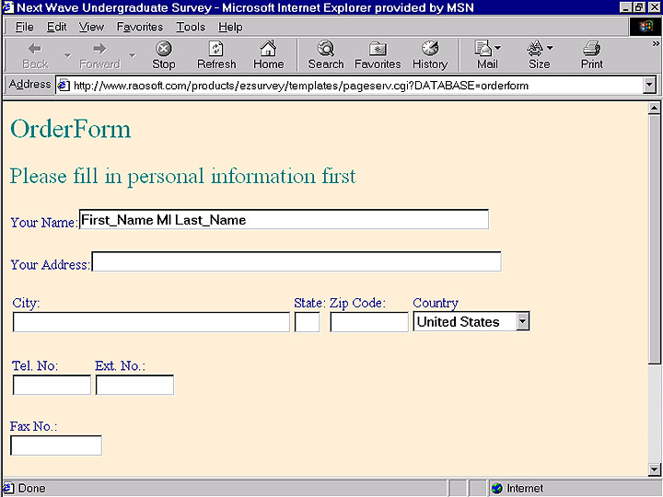Close the Internet Explorer window
Image resolution: width=663 pixels, height=497 pixels.
654,7
